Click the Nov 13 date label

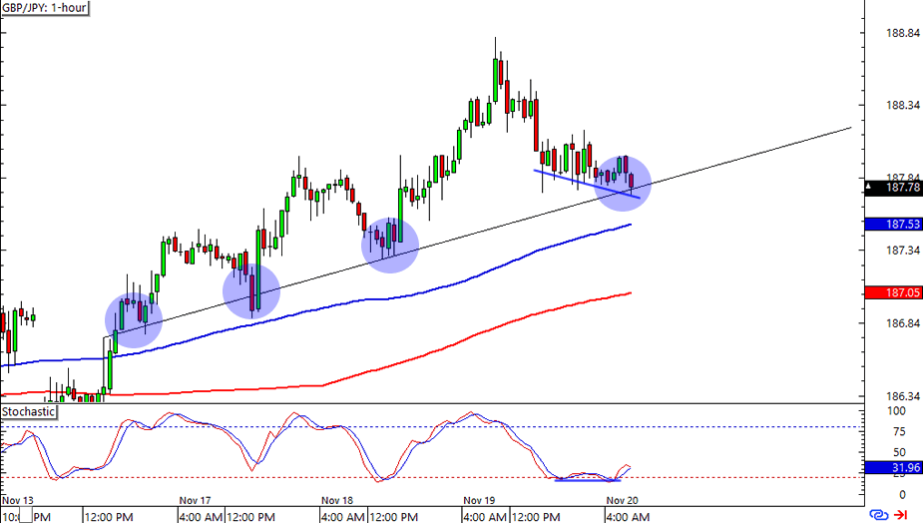point(18,500)
